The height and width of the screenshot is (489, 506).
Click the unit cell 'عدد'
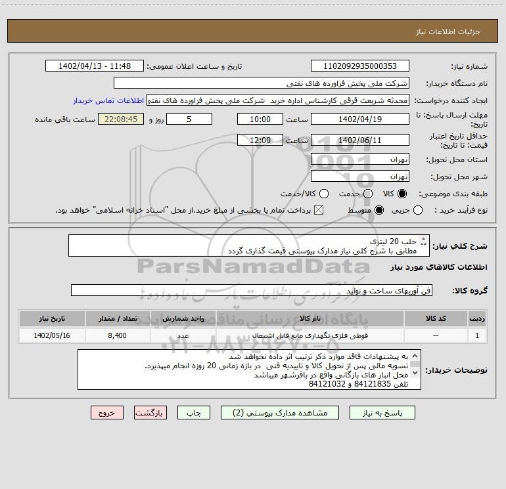[x=183, y=335]
